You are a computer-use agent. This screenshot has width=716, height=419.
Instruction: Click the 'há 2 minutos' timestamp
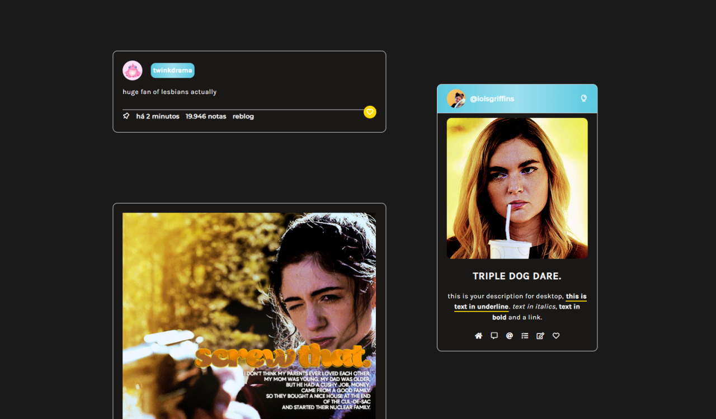click(158, 116)
